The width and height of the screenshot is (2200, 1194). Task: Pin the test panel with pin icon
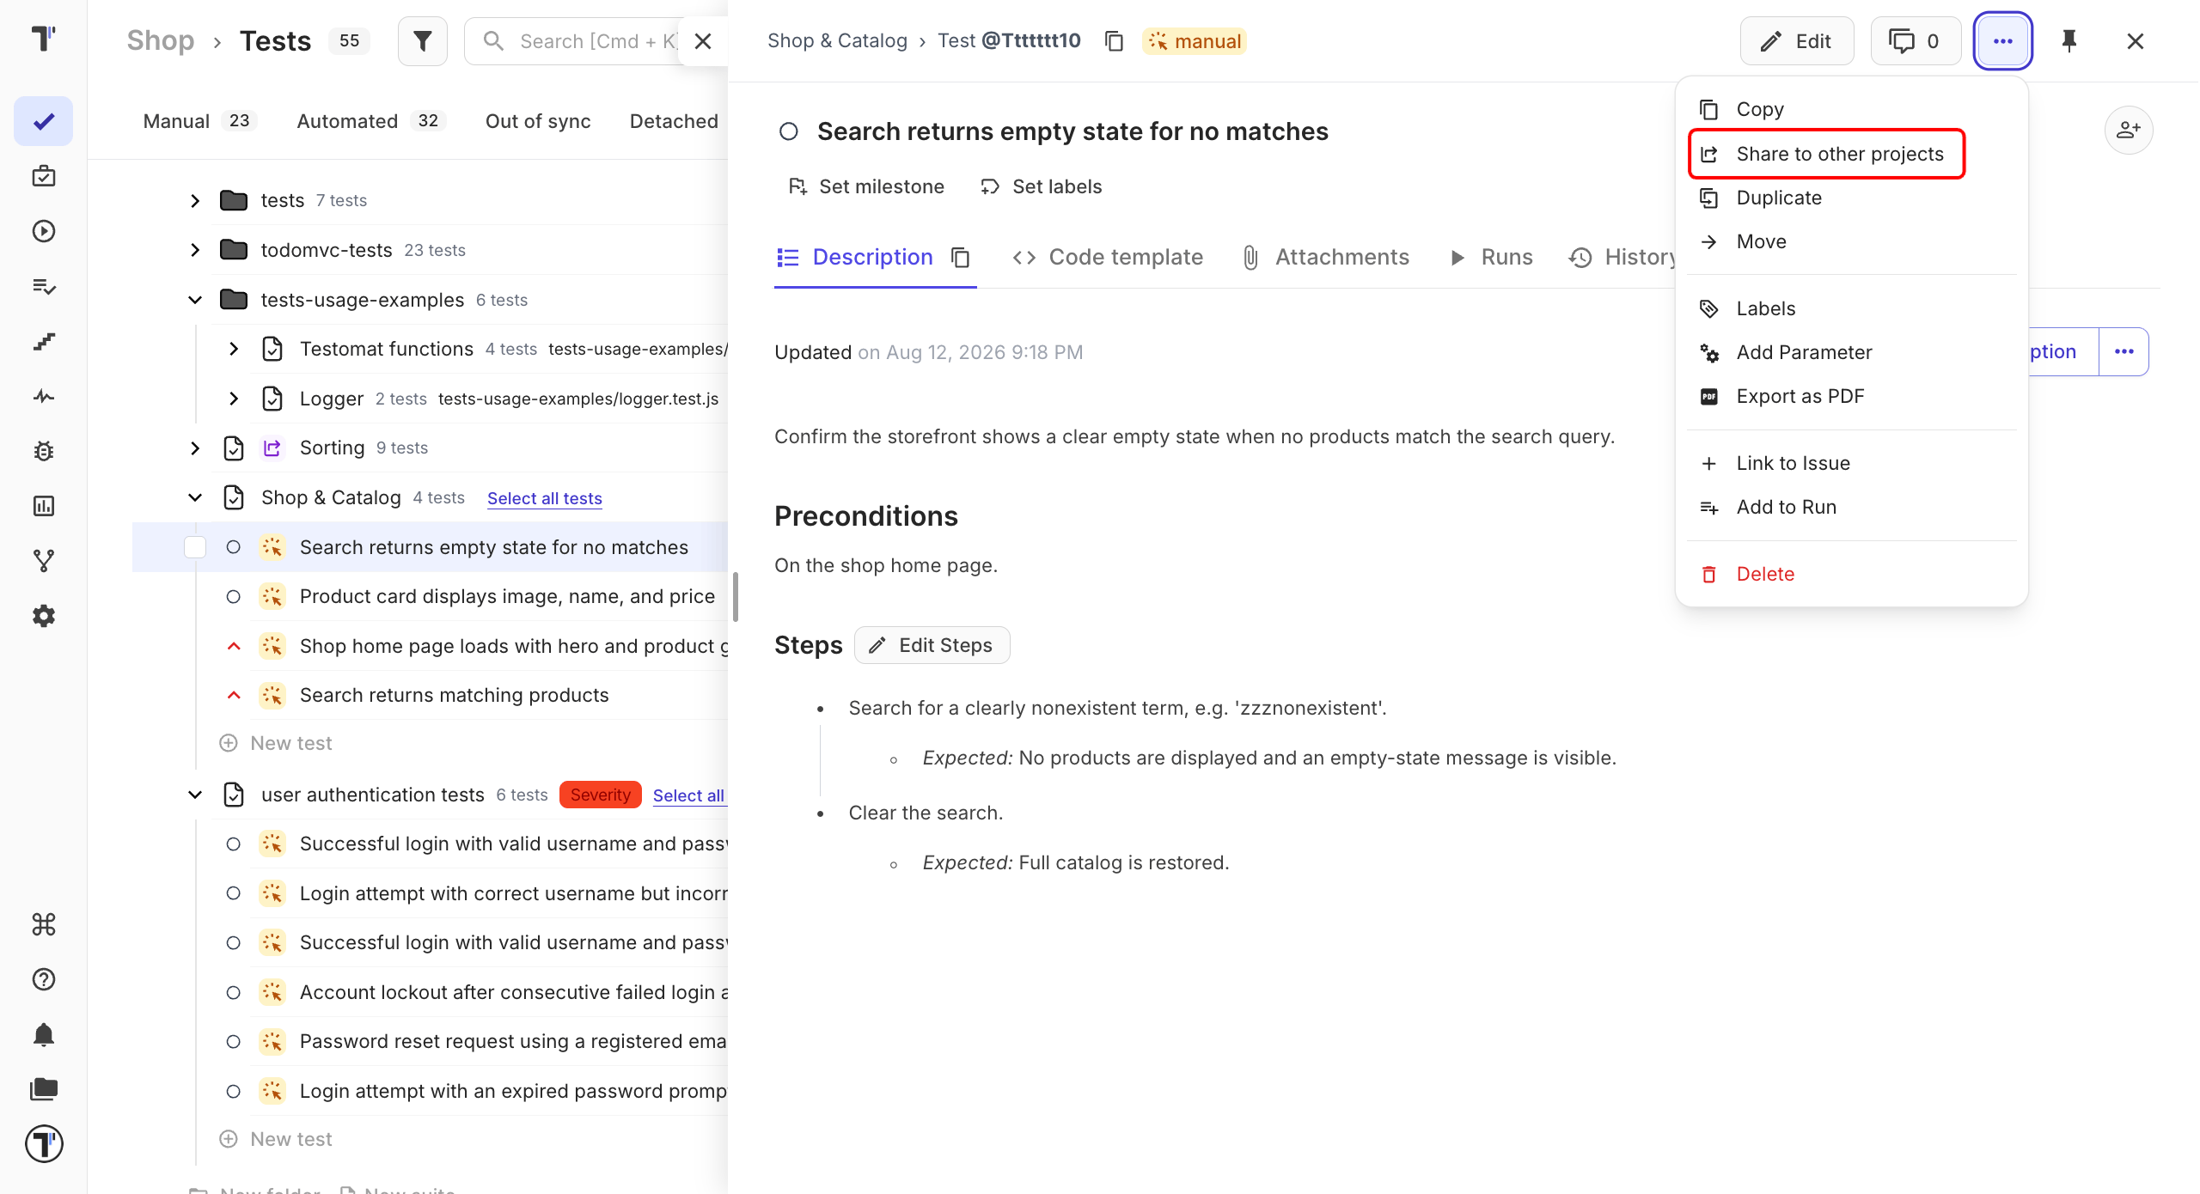(2069, 41)
